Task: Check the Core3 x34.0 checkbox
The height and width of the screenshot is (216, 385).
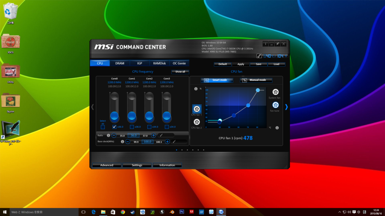Action: tap(167, 127)
